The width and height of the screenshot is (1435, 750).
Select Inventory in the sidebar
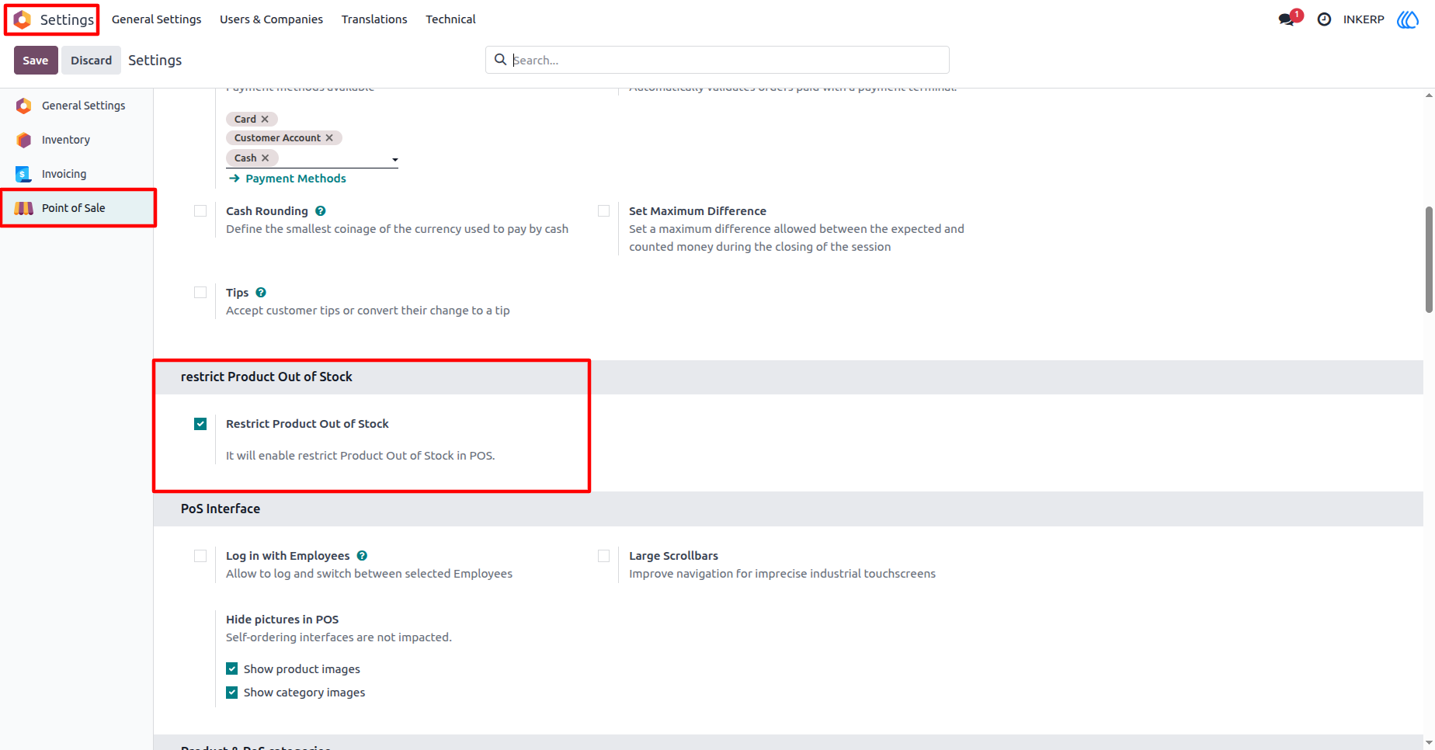tap(77, 140)
